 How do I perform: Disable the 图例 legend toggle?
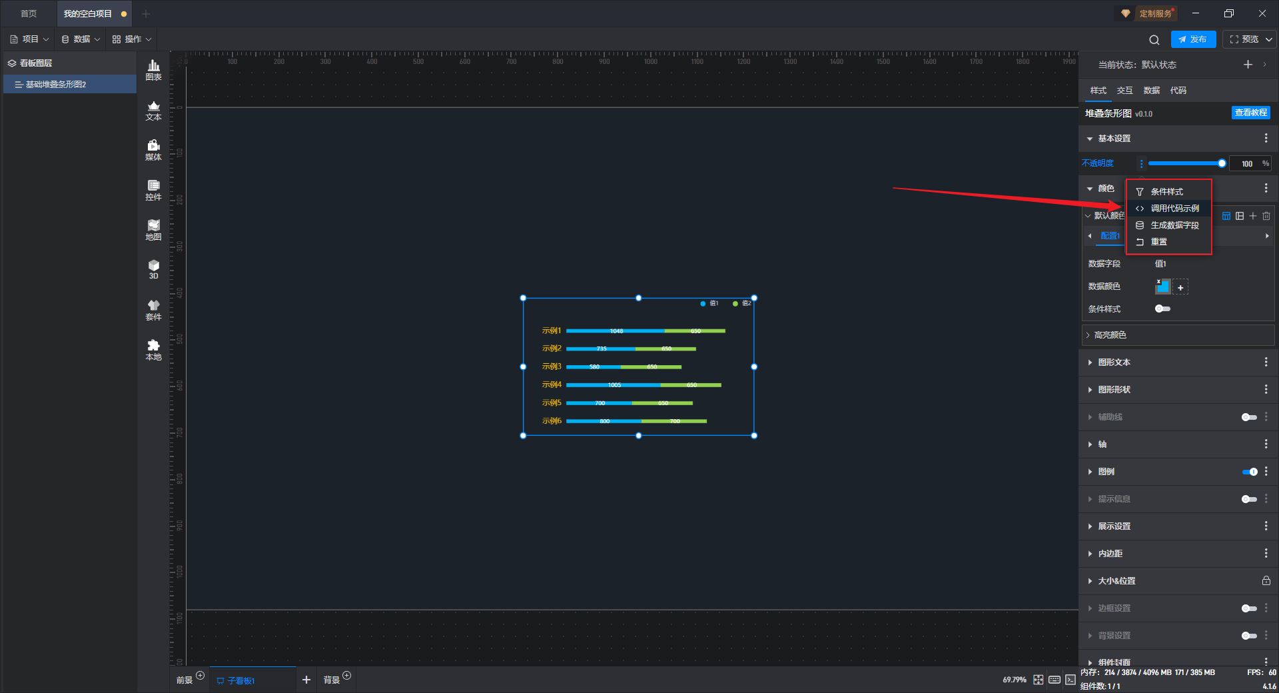[x=1249, y=472]
